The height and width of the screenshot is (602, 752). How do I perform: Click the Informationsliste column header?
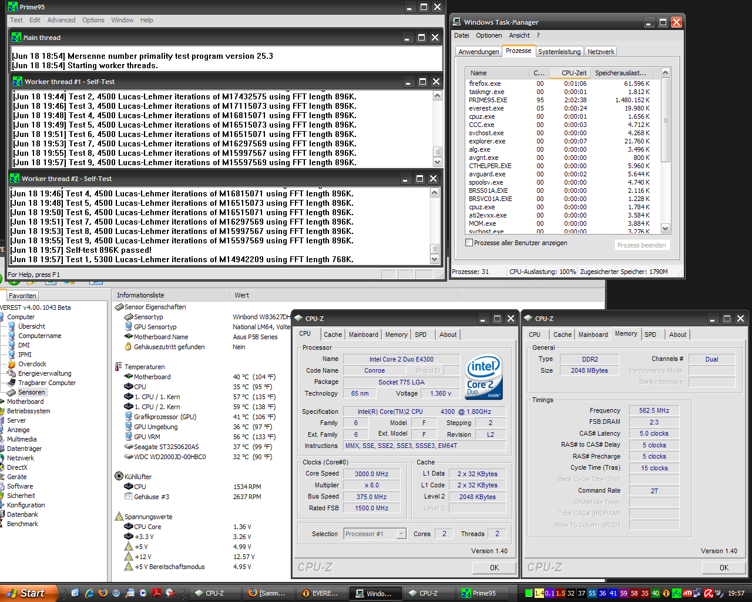coord(170,295)
